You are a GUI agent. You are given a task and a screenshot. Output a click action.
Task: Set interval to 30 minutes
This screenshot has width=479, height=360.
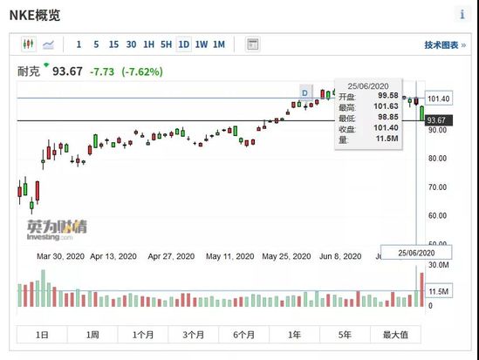[x=131, y=44]
